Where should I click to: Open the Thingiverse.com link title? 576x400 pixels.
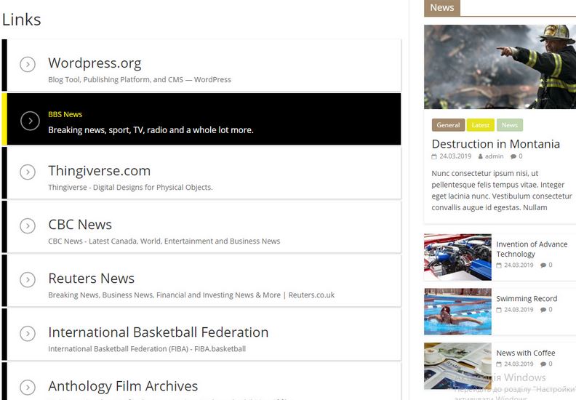tap(99, 171)
